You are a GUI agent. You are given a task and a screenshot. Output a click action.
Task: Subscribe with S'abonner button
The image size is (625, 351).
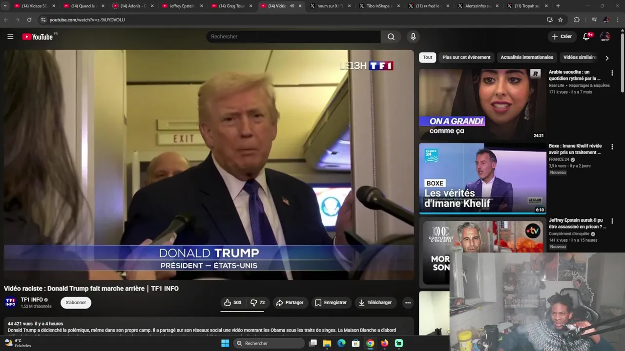(76, 303)
